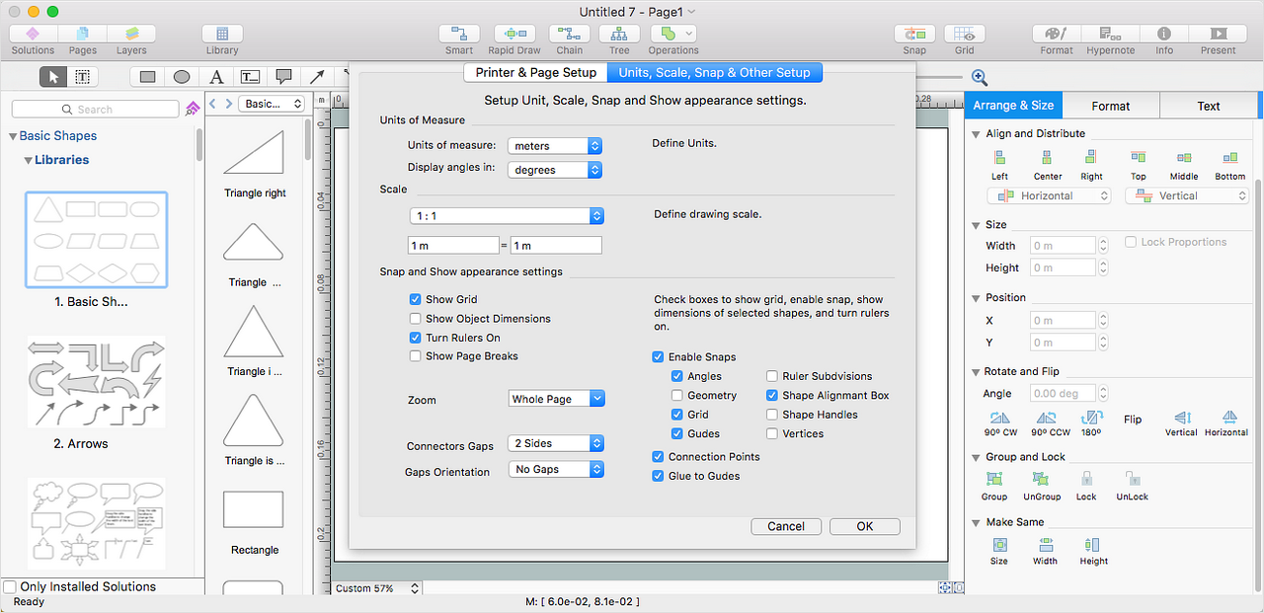Select the arrow pointer tool
Viewport: 1264px width, 613px height.
(53, 76)
